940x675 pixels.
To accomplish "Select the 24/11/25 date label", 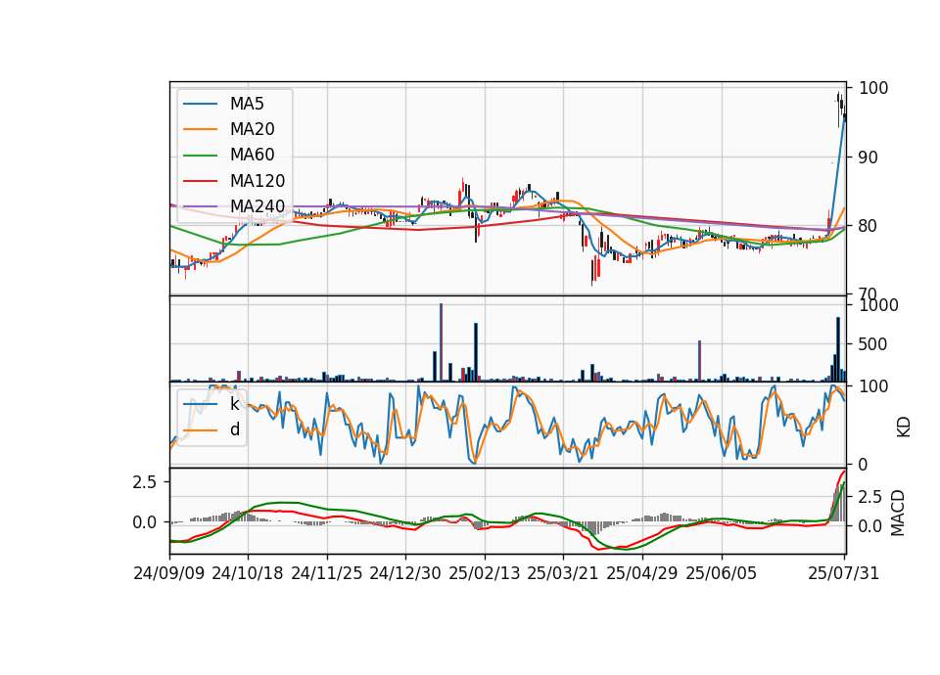I will [327, 573].
